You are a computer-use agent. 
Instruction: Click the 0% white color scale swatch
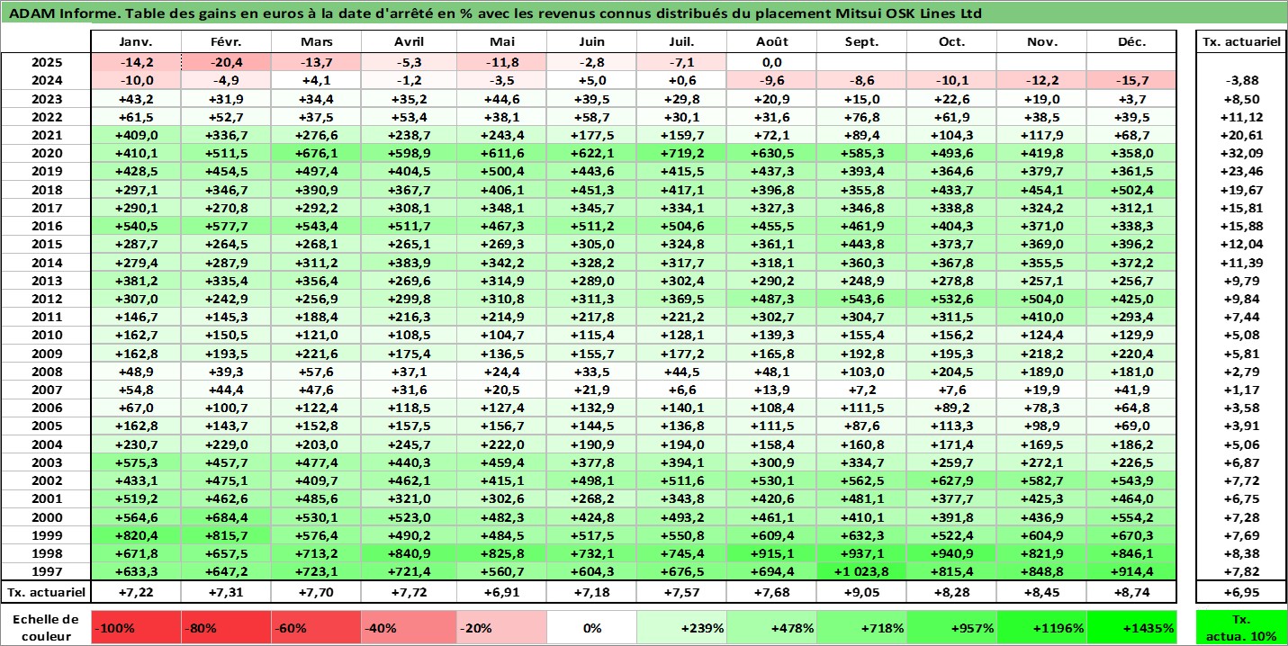tap(591, 627)
